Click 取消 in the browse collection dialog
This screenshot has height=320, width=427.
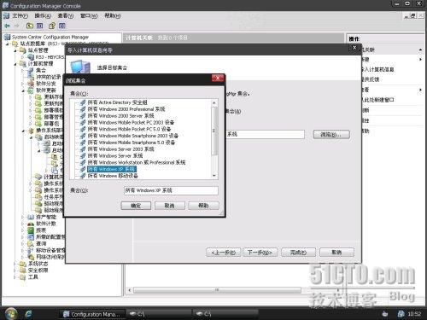pos(170,206)
